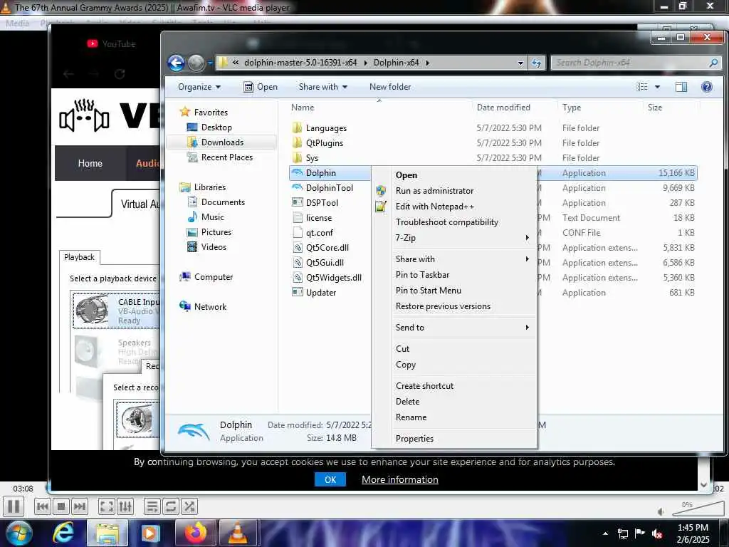Change view with the views icon
This screenshot has width=729, height=547.
[642, 87]
